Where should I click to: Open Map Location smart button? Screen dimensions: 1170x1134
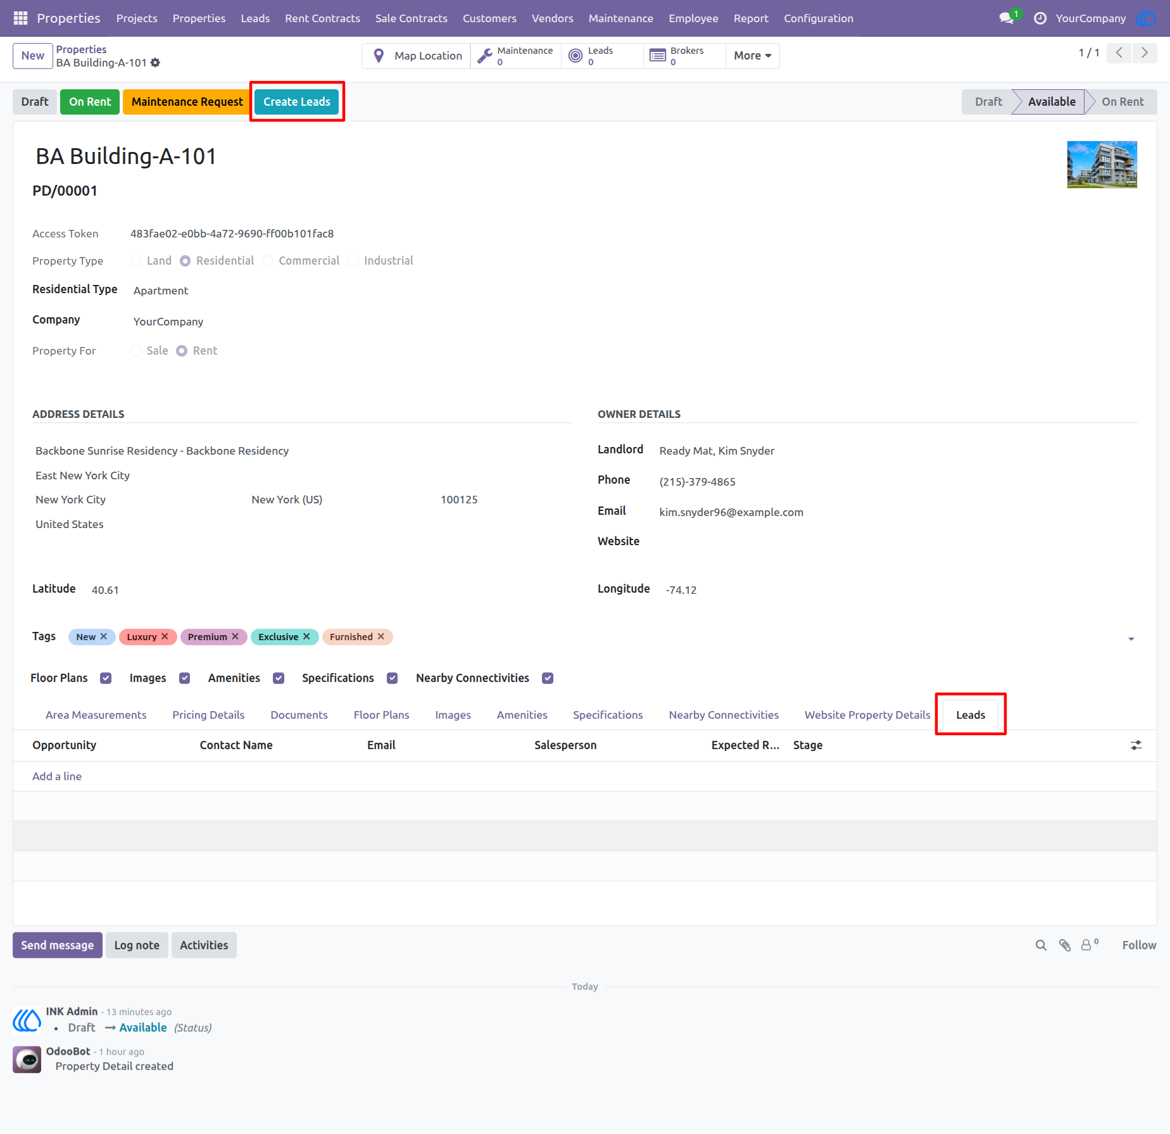click(x=417, y=56)
